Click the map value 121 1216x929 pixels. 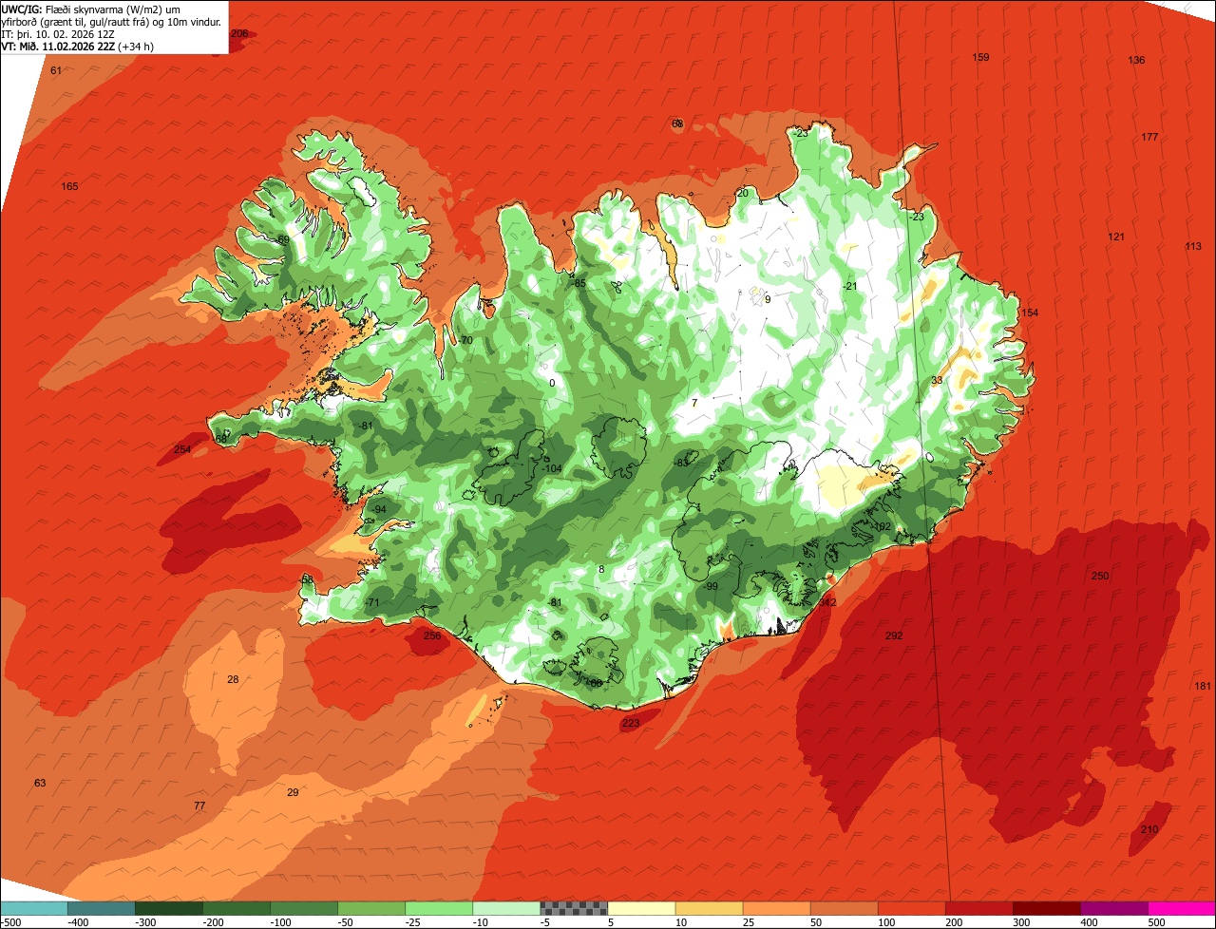[x=1116, y=237]
